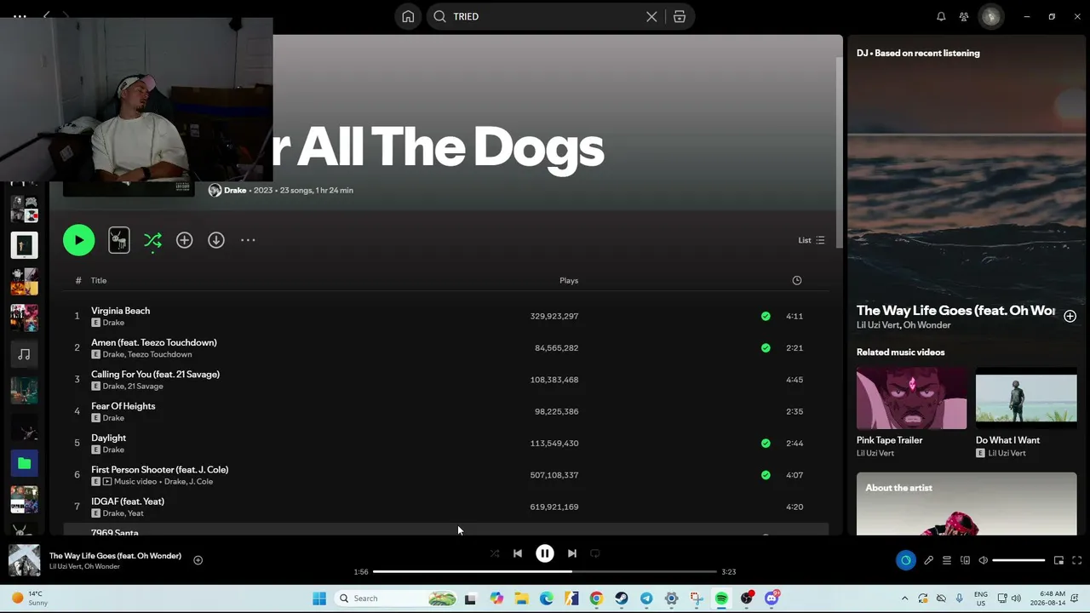Open Telegram from the taskbar
Image resolution: width=1090 pixels, height=613 pixels.
pyautogui.click(x=646, y=599)
